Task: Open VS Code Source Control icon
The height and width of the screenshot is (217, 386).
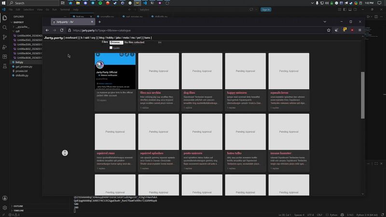Action: point(5,37)
